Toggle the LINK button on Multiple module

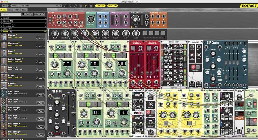click(140, 113)
